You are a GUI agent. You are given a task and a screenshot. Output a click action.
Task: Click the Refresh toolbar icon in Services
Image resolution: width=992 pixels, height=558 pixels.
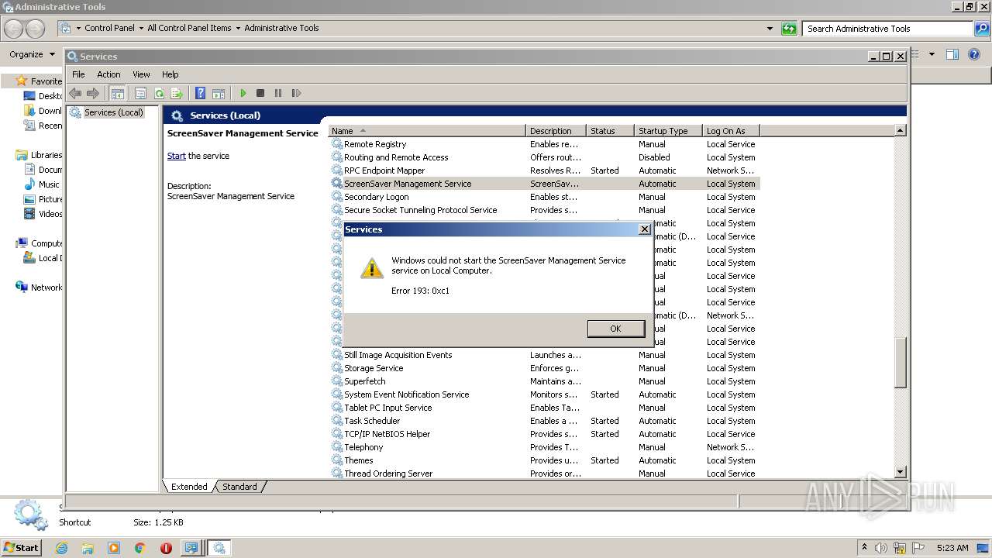click(159, 93)
